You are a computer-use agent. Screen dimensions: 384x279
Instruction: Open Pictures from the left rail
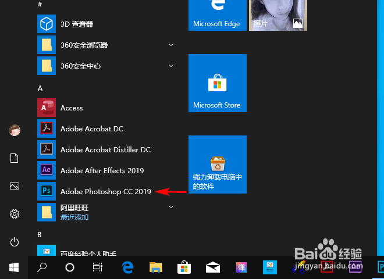click(x=15, y=186)
